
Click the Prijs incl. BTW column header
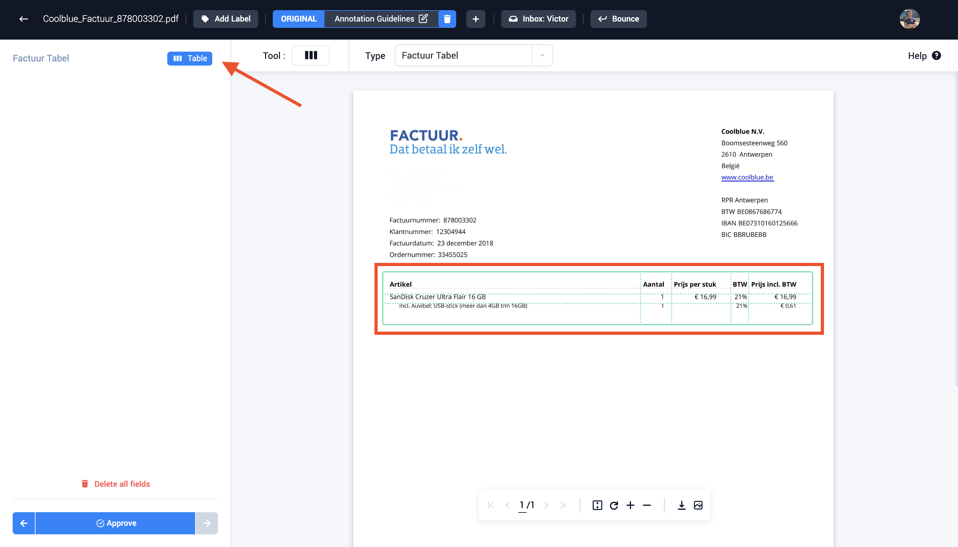[774, 284]
